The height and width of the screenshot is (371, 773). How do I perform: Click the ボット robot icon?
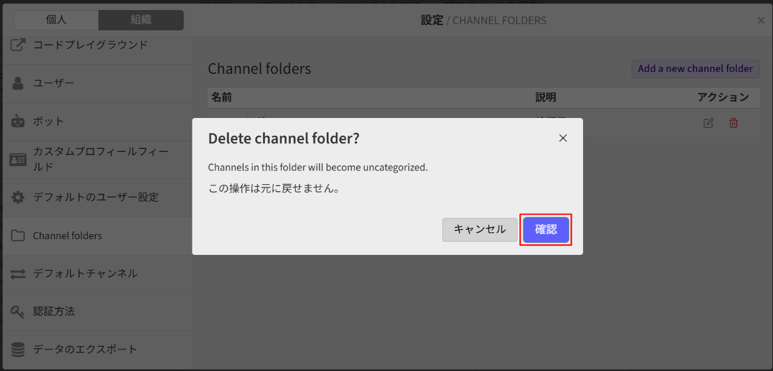[18, 121]
